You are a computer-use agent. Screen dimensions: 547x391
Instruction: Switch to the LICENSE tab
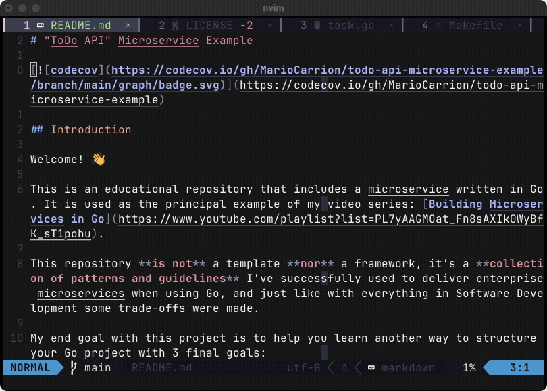(209, 24)
